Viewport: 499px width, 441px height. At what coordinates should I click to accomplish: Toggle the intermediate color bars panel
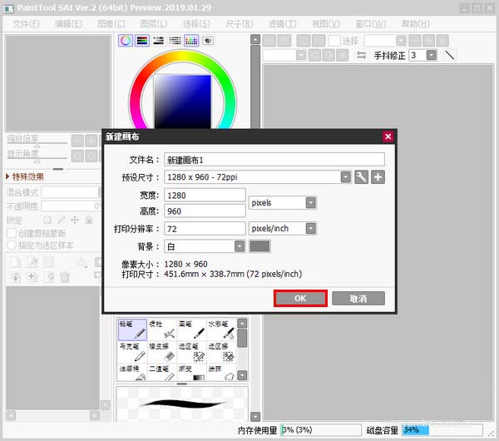[175, 41]
